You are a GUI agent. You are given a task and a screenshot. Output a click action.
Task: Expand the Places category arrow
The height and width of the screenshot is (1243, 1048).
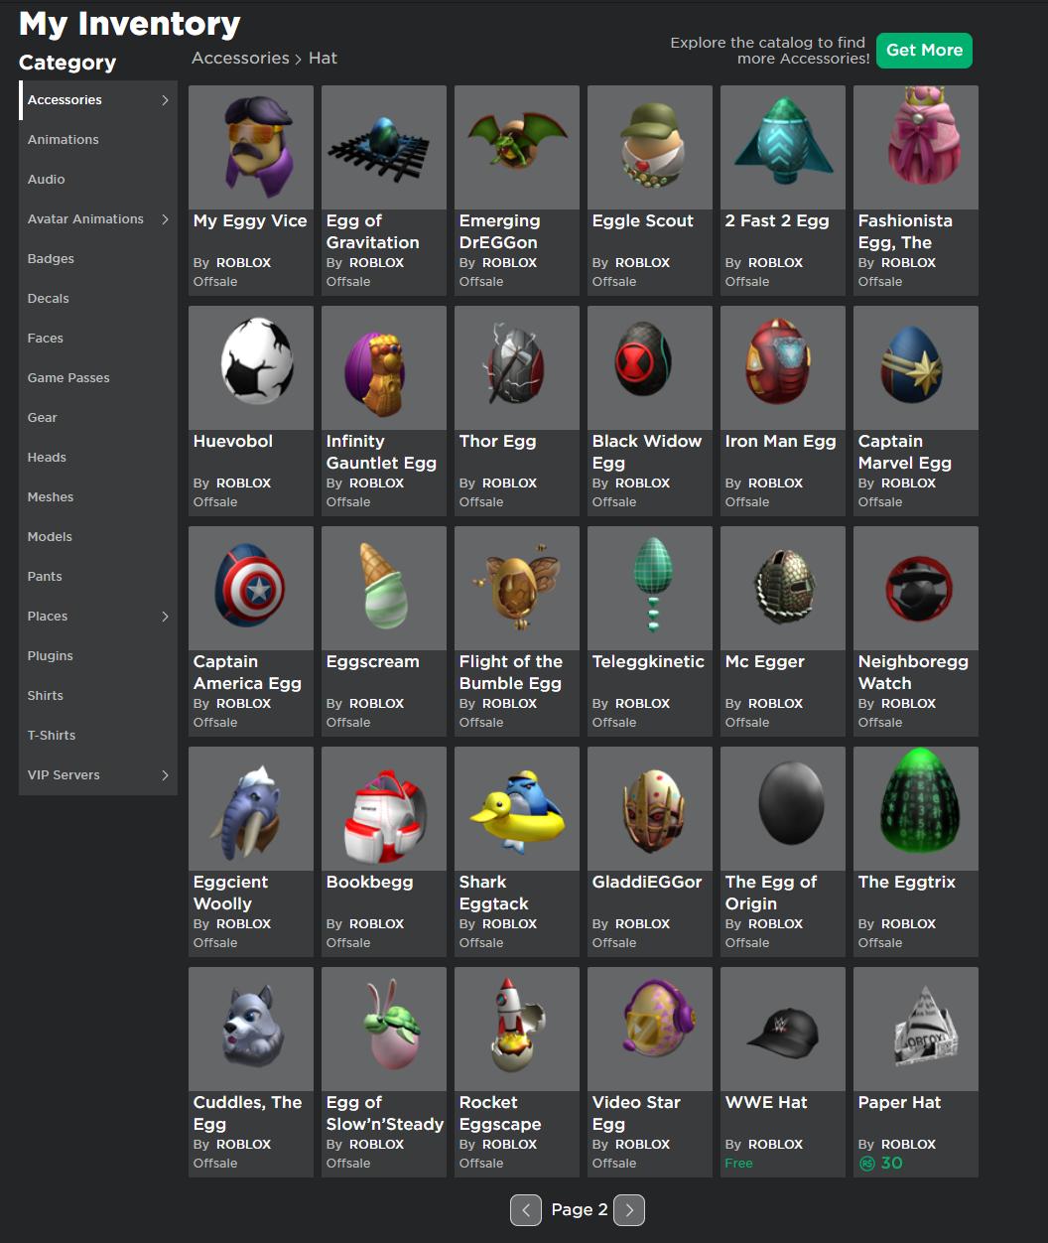165,617
